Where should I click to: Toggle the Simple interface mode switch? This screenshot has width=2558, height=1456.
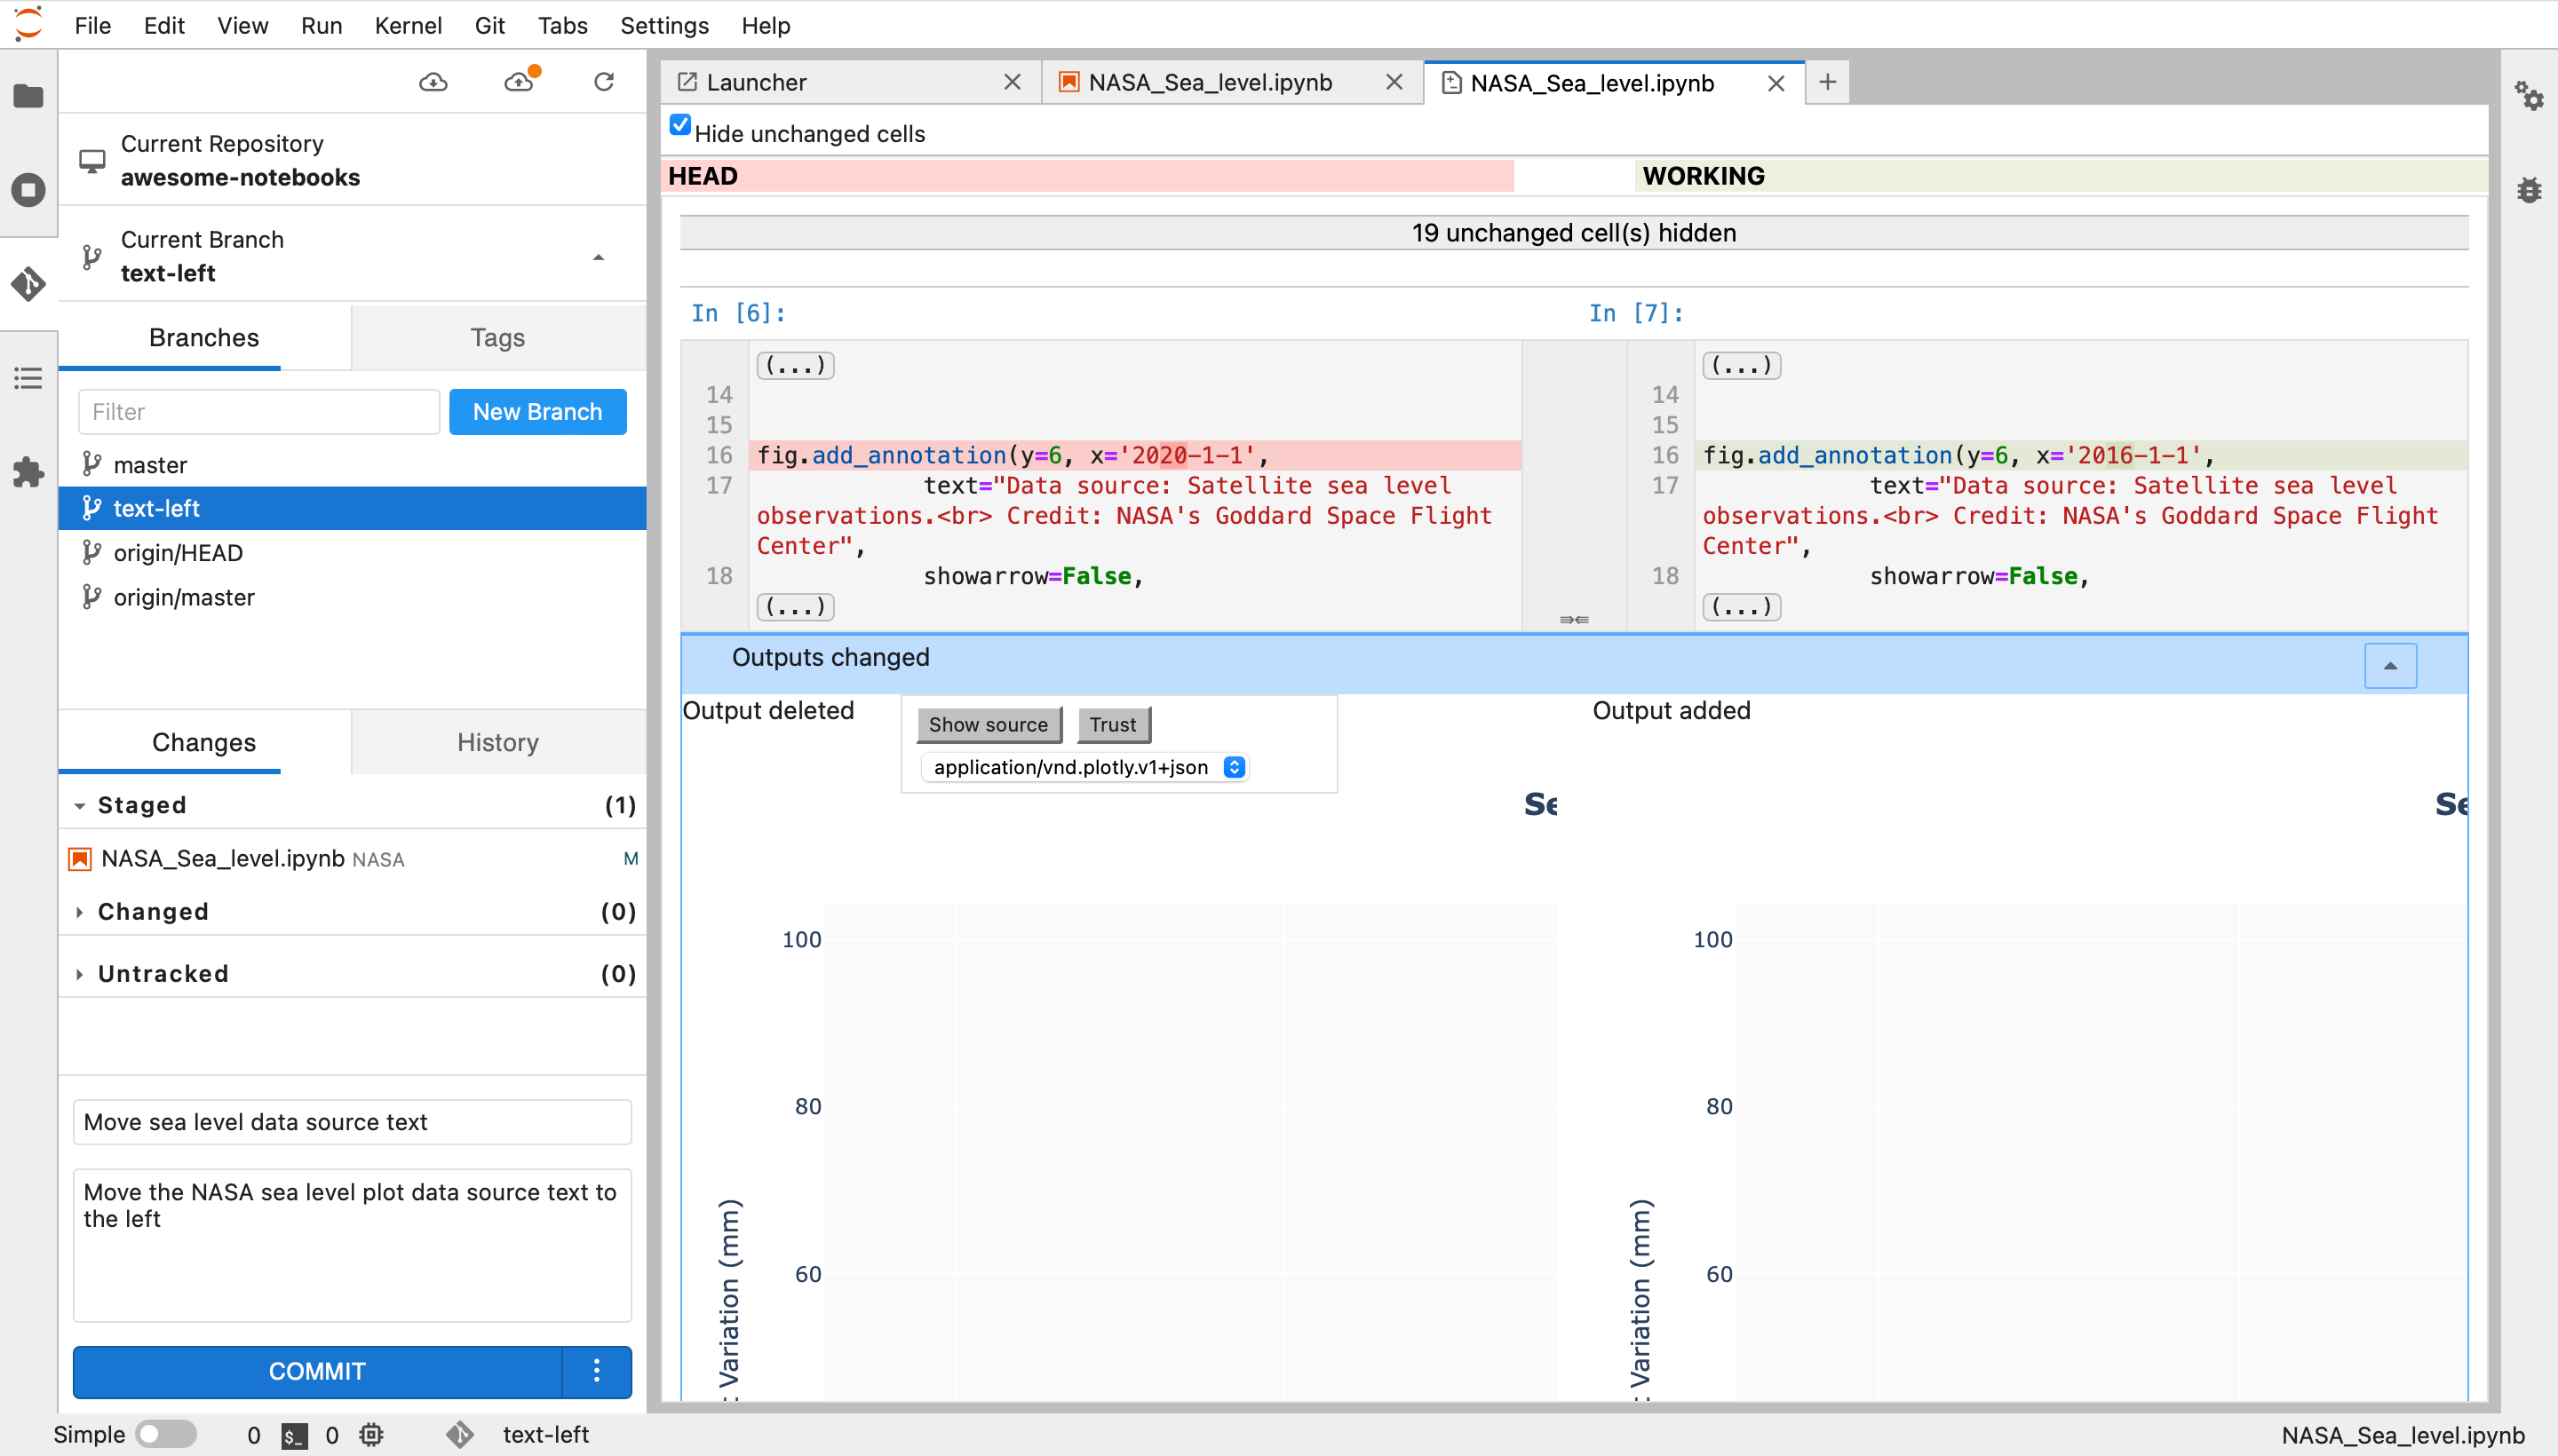tap(167, 1433)
